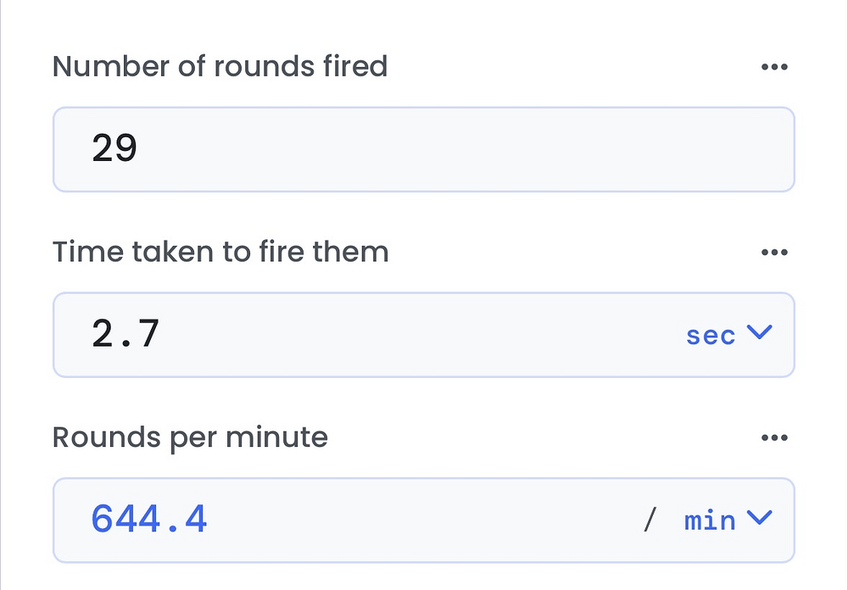Click the "Time taken to fire them" label
848x590 pixels.
point(220,252)
